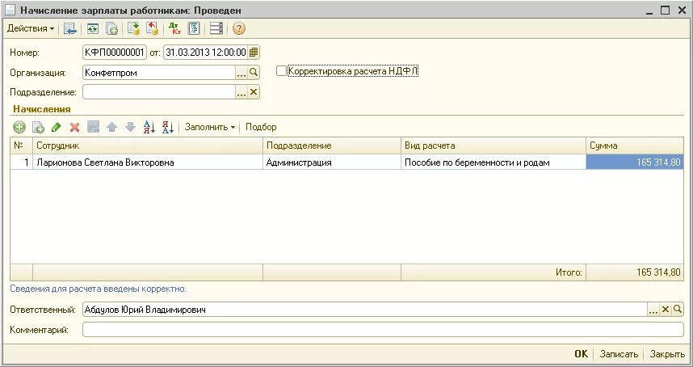Viewport: 693px width, 367px height.
Task: Click the Подразделение column header
Action: tap(332, 146)
